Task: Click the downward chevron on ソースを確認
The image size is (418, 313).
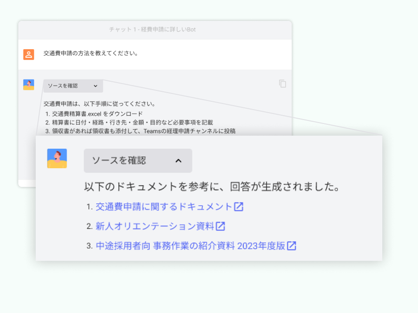Action: 97,86
